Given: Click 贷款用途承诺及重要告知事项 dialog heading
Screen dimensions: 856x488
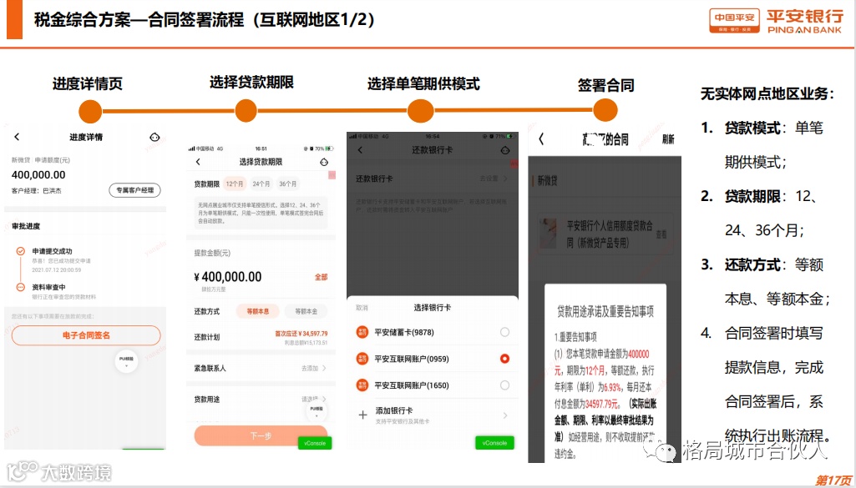Looking at the screenshot, I should 605,311.
